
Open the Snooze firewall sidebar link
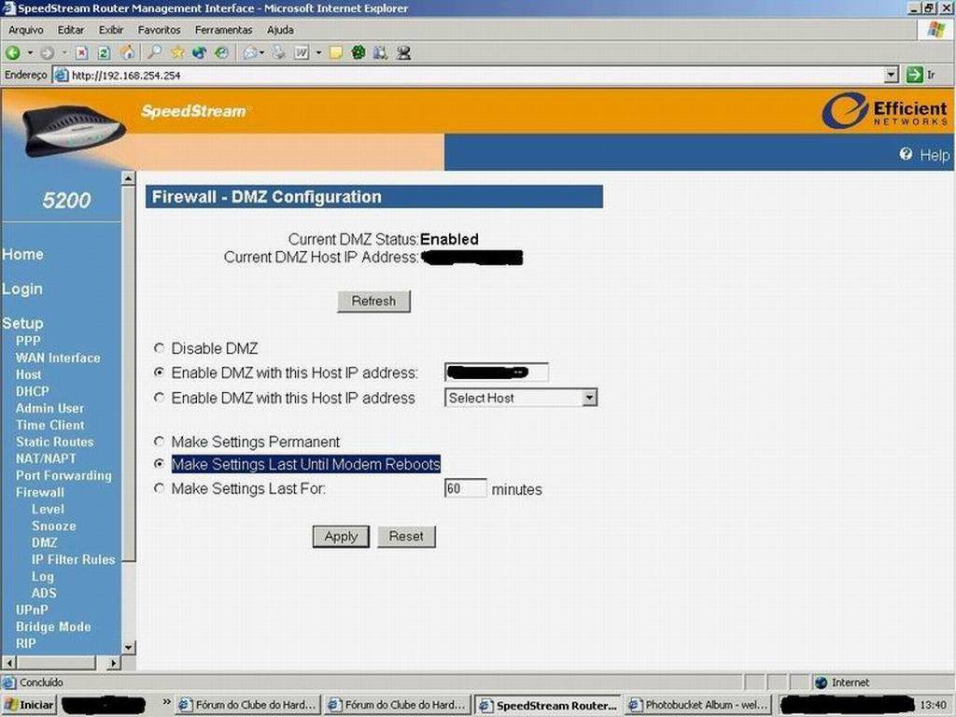click(53, 526)
